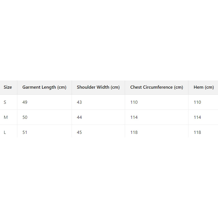Click shoulder width value 45
Viewport: 218px width, 218px height.
point(79,132)
